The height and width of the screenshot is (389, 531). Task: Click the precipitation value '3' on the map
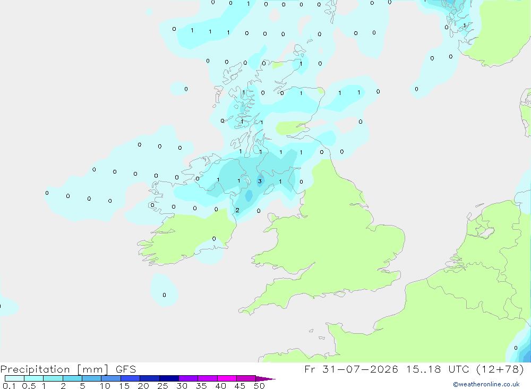click(260, 181)
